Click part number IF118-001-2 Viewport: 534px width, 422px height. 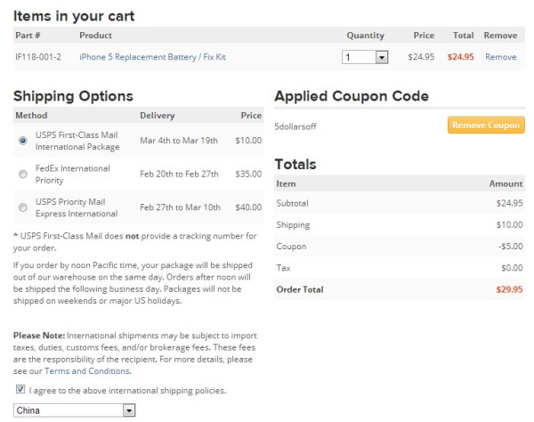coord(38,57)
